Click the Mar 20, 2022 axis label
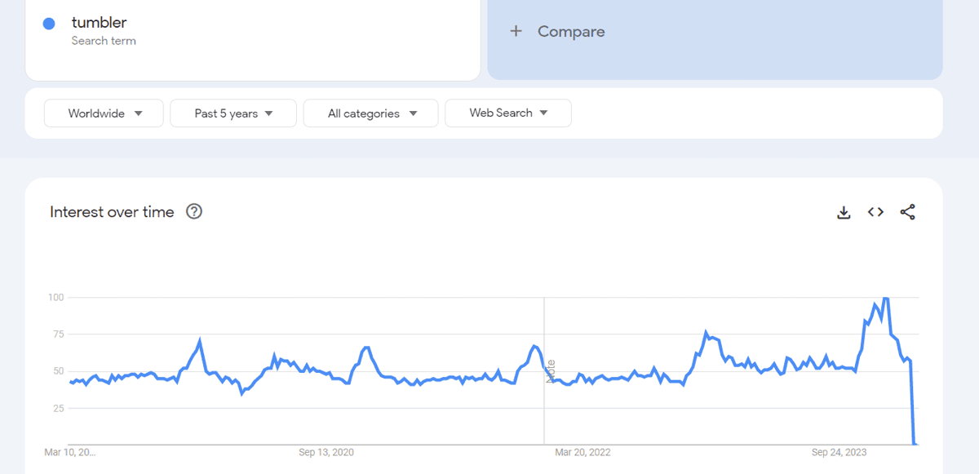The image size is (979, 474). 583,452
